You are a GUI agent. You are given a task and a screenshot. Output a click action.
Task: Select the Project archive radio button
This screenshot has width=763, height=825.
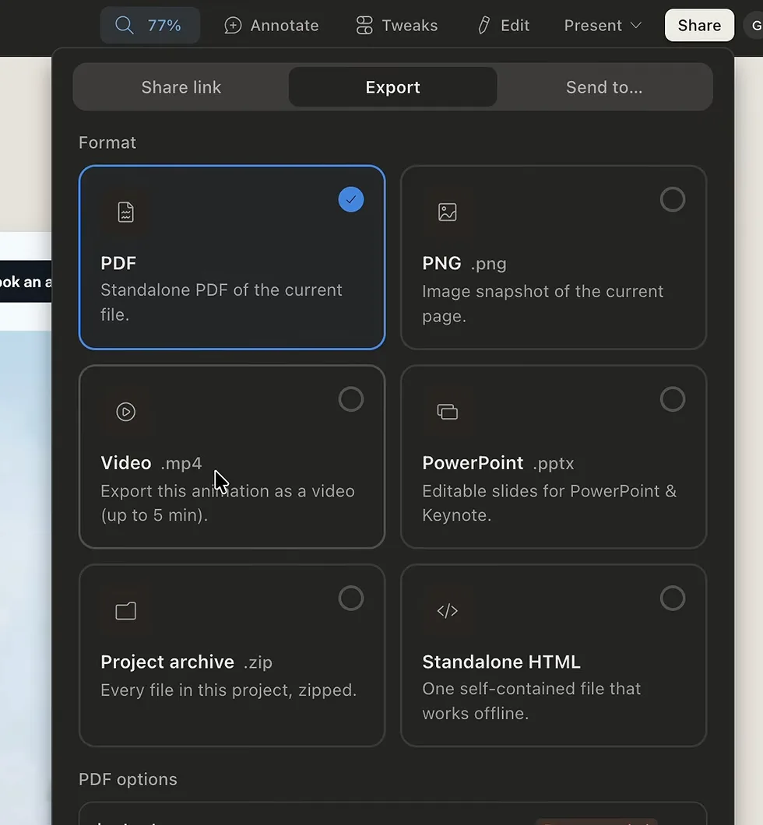coord(351,599)
